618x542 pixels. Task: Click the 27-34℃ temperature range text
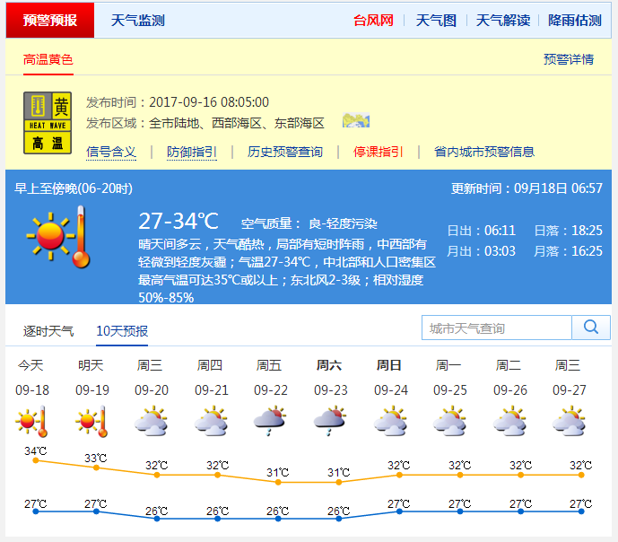pos(178,221)
